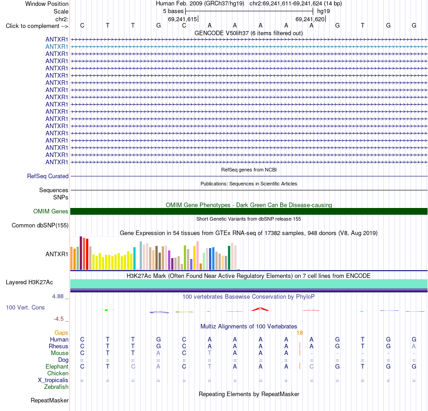Click the Window Position label

pyautogui.click(x=47, y=4)
